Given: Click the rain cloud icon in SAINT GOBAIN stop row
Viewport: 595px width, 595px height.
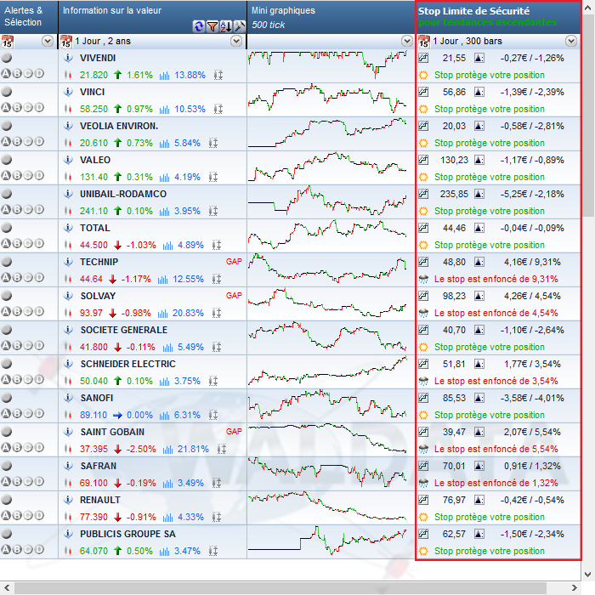Looking at the screenshot, I should point(423,450).
